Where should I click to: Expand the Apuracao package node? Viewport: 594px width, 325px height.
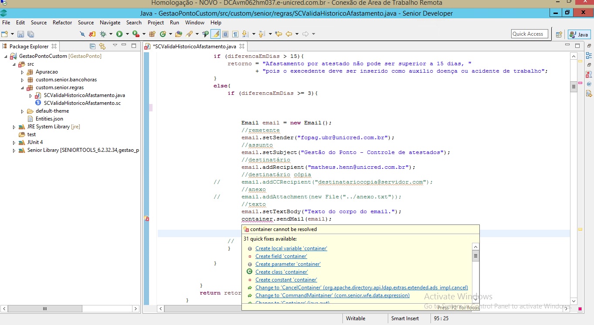tap(23, 72)
